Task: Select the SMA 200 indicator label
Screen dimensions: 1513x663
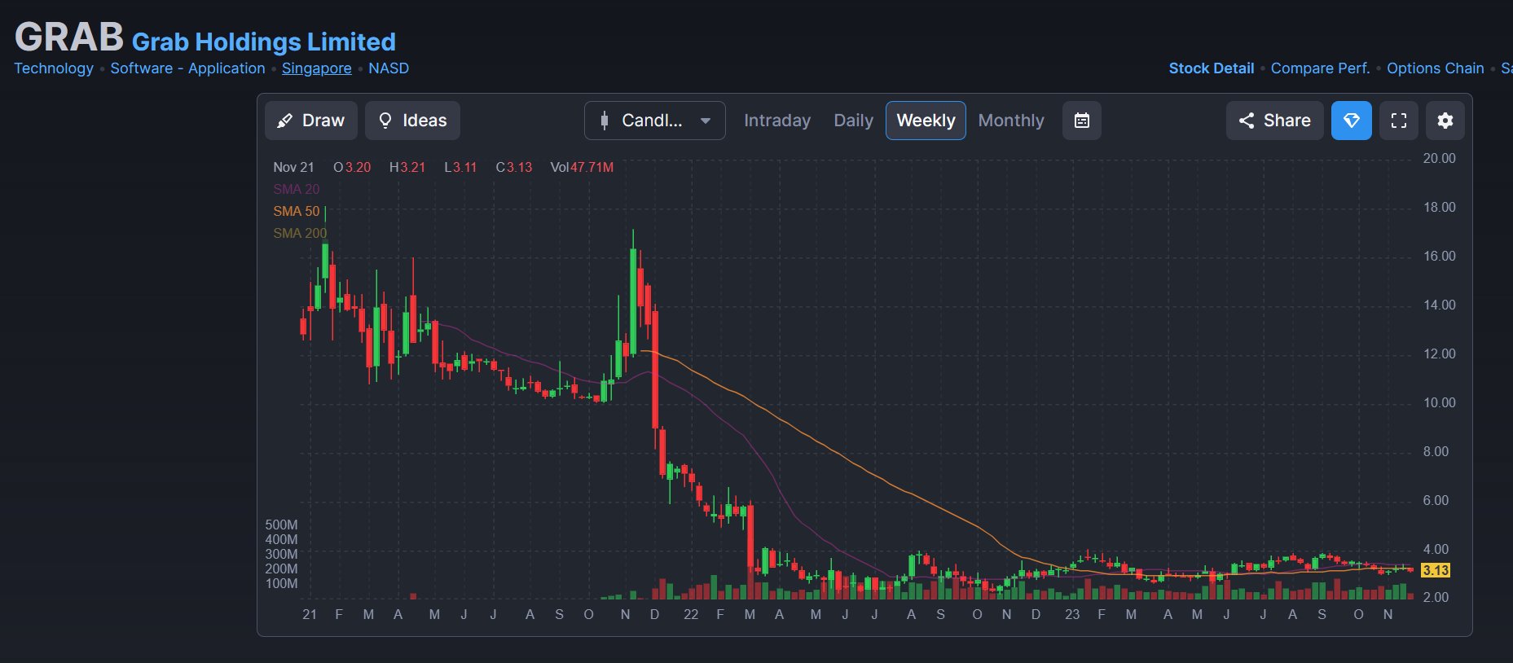Action: (x=300, y=233)
